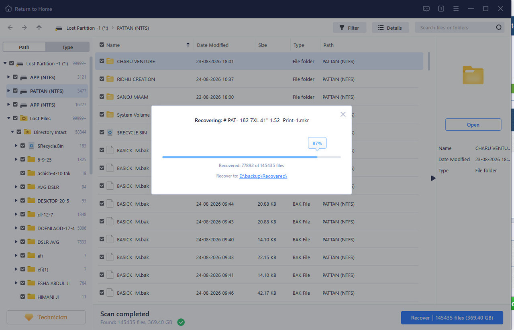
Task: Click the file icon of BASICK M.bak 09:46
Action: [110, 293]
